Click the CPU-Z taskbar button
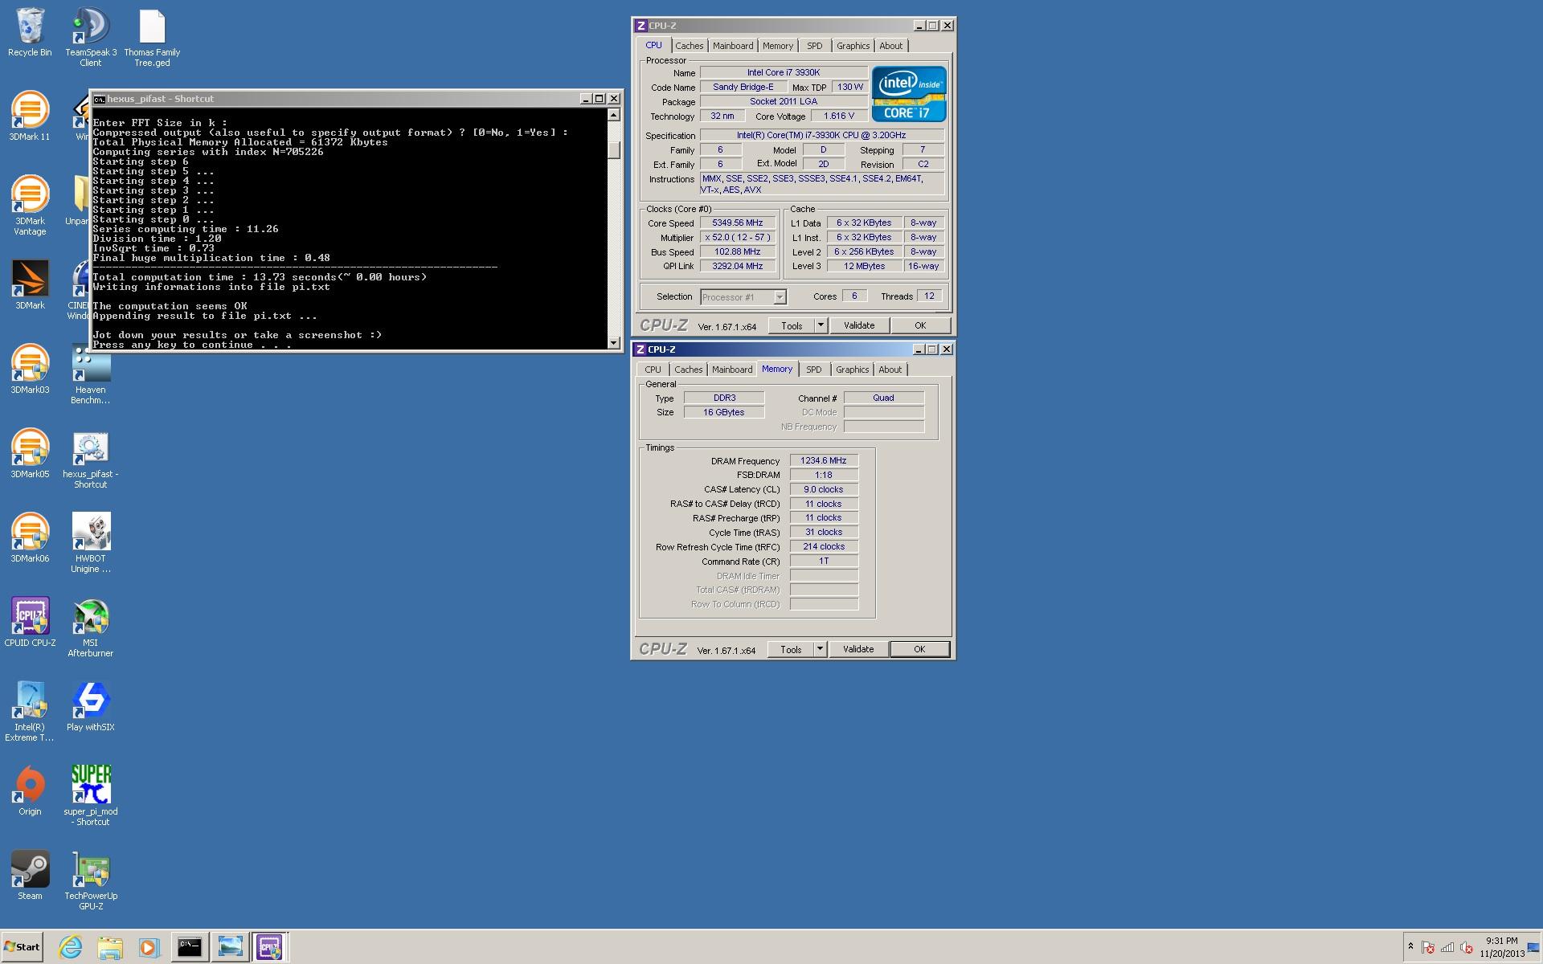This screenshot has width=1543, height=964. click(269, 947)
